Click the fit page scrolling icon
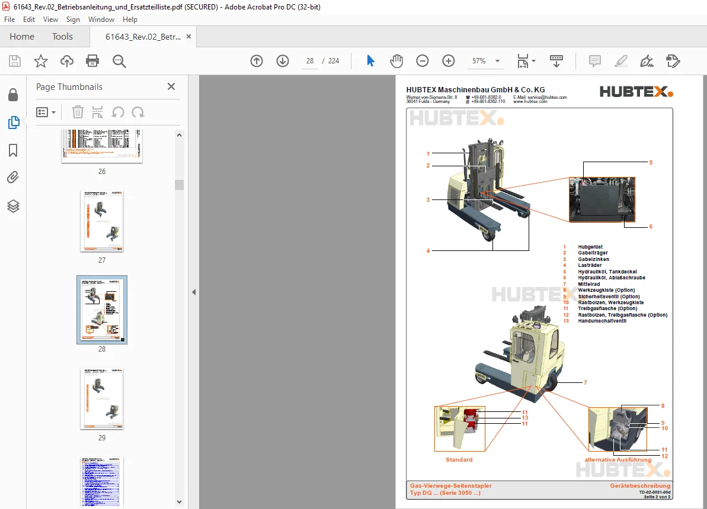Viewport: 707px width, 509px height. point(523,61)
